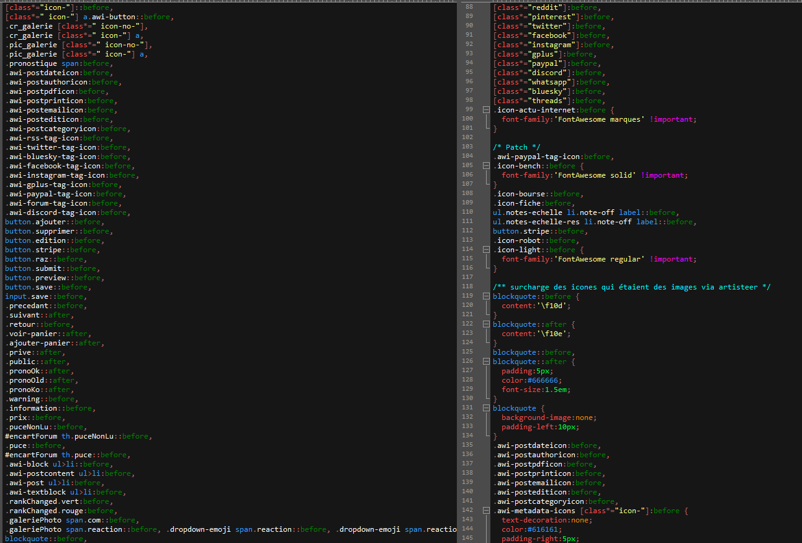Collapse the .awi-metadata-icons fold at line 142
Viewport: 802px width, 543px height.
tap(485, 511)
